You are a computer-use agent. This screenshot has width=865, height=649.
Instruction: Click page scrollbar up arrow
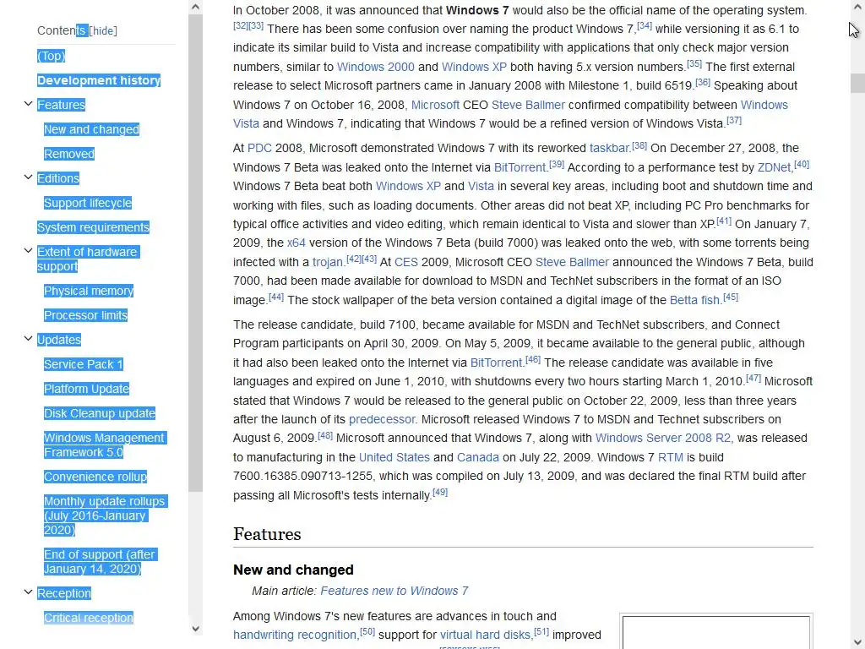tap(858, 7)
